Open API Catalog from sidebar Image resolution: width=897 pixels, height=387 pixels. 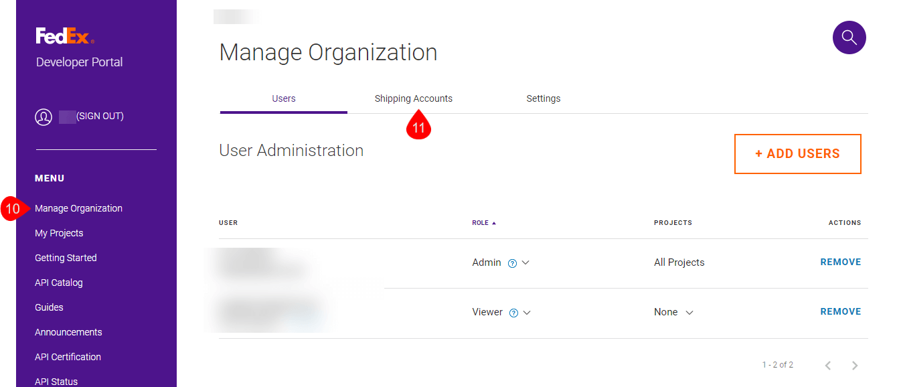pyautogui.click(x=59, y=283)
